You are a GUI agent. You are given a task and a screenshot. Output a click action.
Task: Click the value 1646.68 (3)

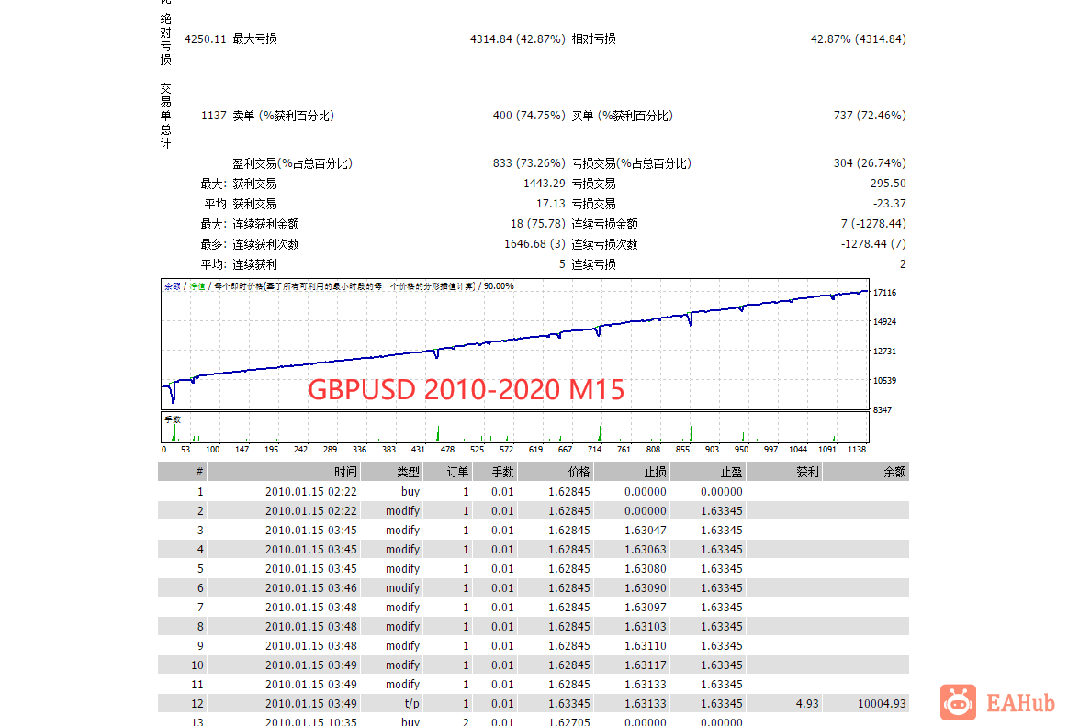pos(534,244)
